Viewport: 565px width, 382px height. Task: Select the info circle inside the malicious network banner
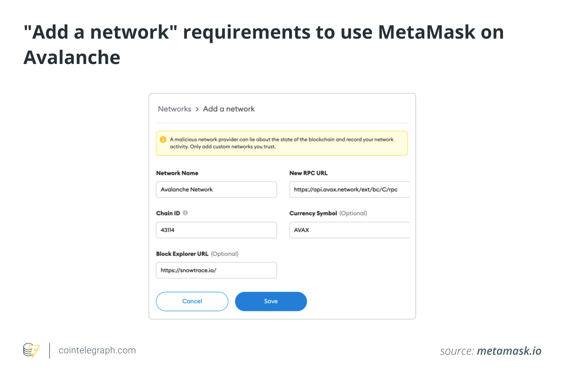(164, 139)
